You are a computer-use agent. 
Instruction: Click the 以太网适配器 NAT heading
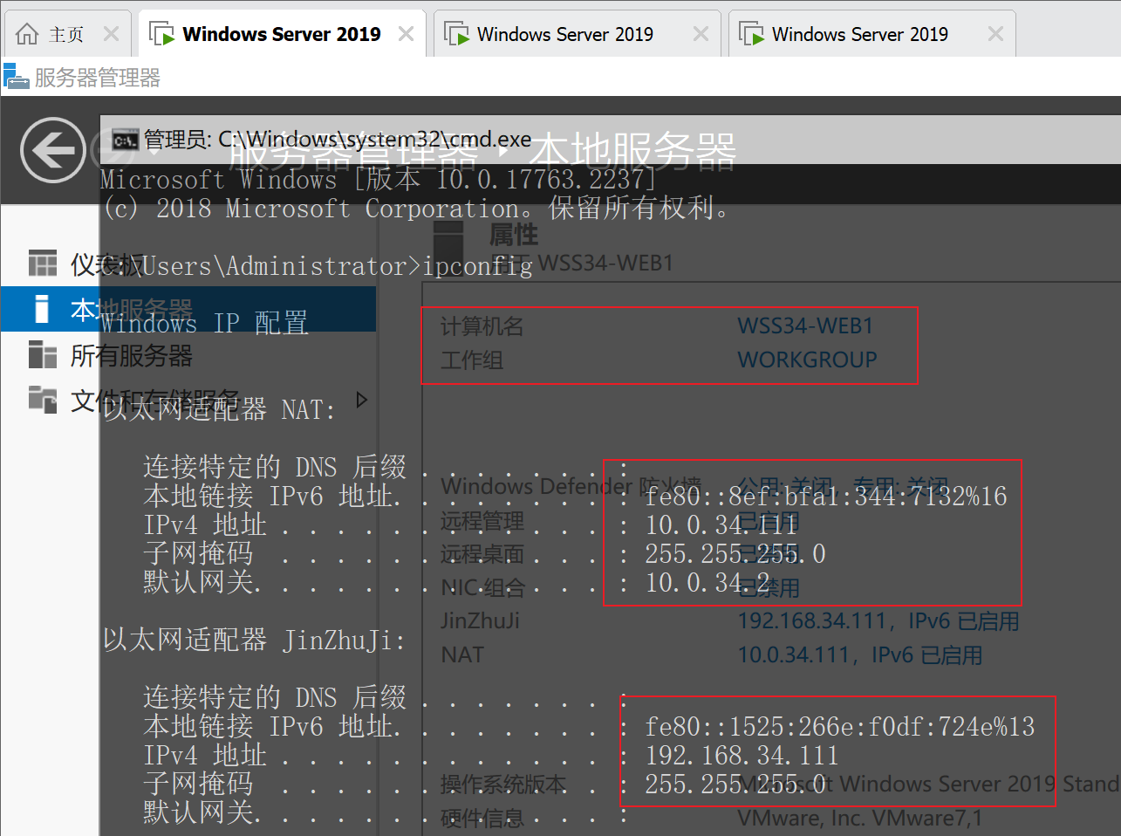click(219, 408)
